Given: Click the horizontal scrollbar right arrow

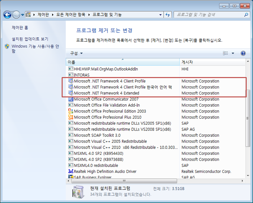Looking at the screenshot, I should click(243, 181).
